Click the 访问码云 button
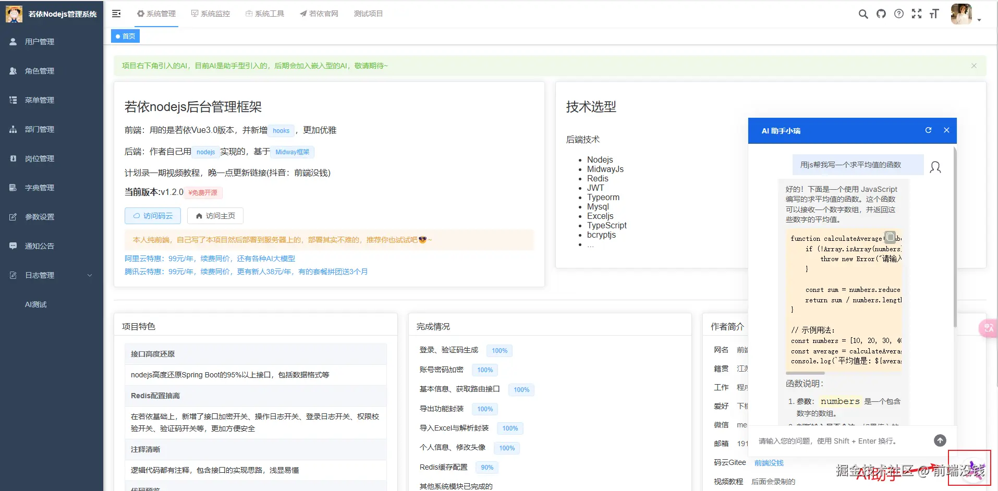 click(153, 216)
